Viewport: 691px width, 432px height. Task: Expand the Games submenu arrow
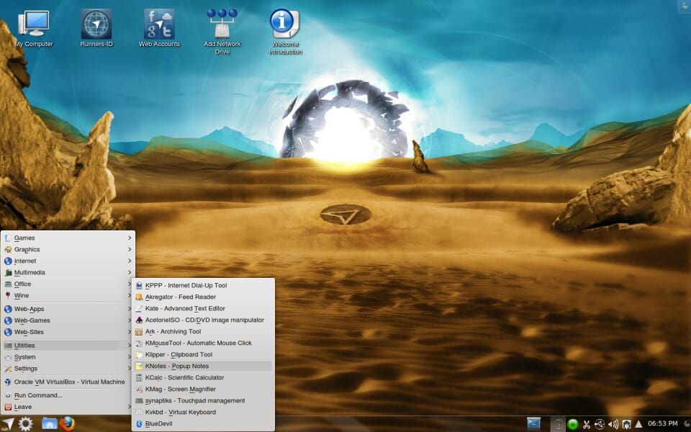(130, 238)
